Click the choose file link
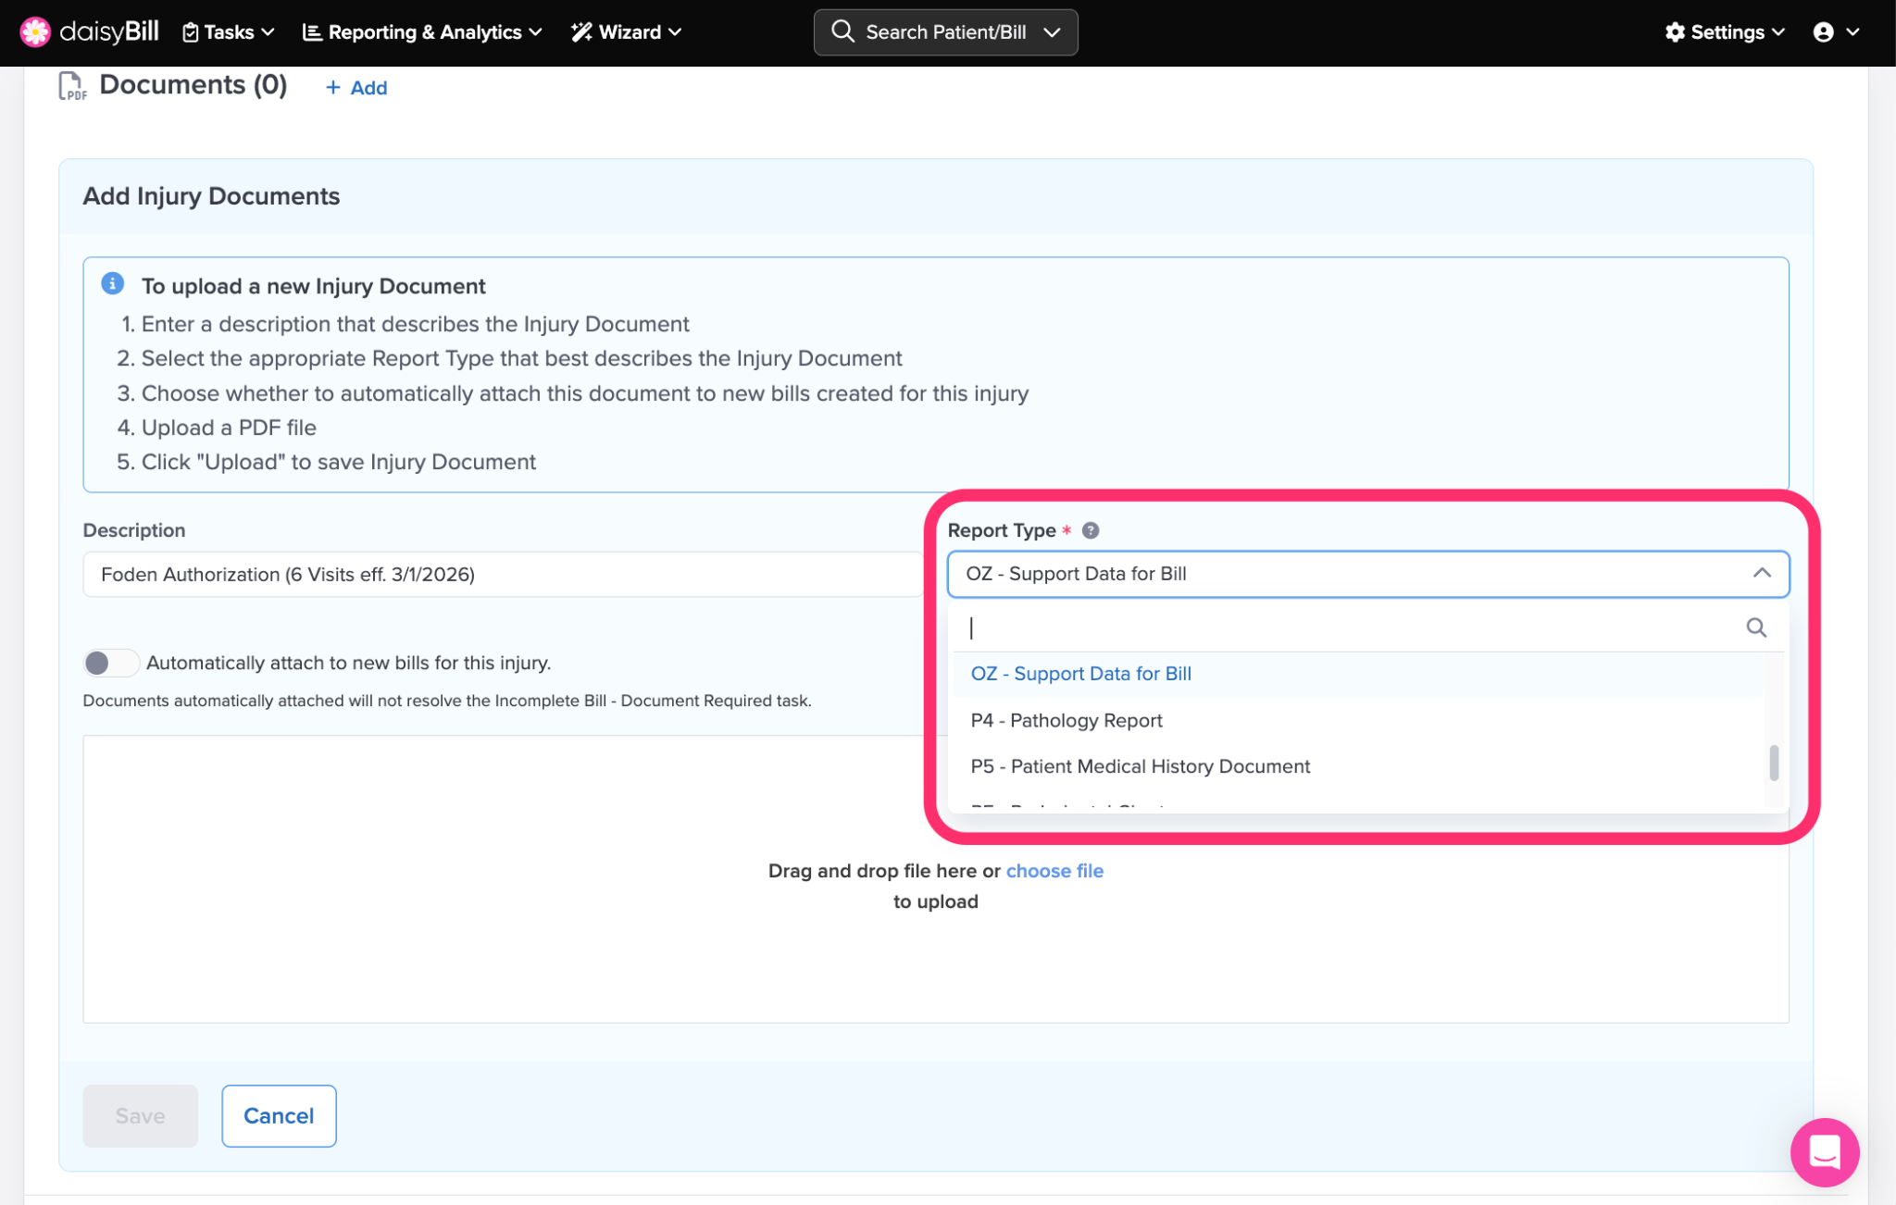The width and height of the screenshot is (1896, 1205). pos(1054,871)
